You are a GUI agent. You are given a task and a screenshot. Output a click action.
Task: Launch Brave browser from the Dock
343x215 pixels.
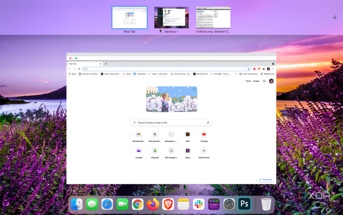point(168,204)
